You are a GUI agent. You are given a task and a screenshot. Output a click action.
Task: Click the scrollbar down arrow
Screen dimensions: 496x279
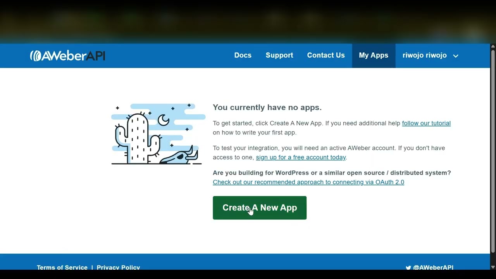tap(493, 267)
